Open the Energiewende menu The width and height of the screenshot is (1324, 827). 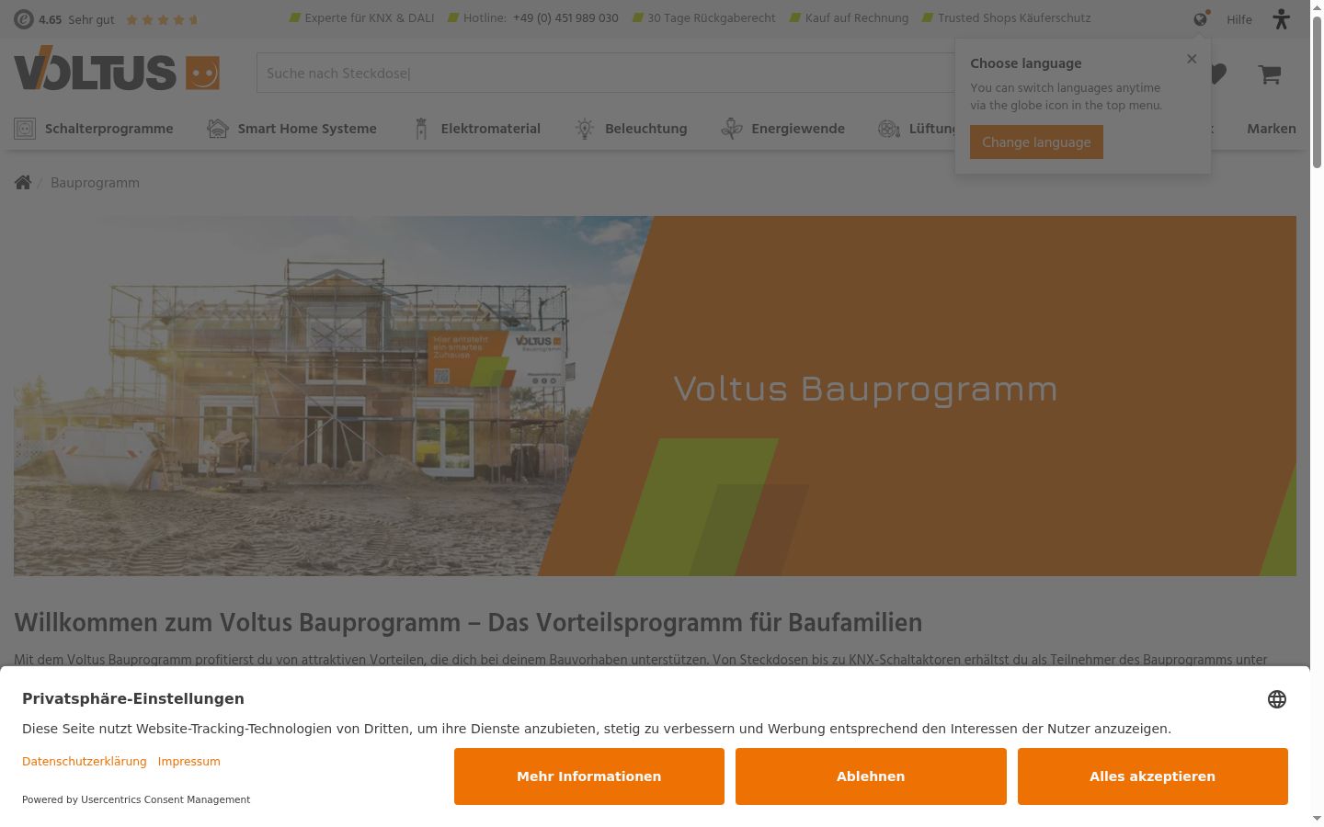click(782, 129)
